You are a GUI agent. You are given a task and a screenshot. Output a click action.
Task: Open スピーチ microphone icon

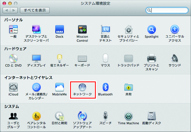[105, 116]
